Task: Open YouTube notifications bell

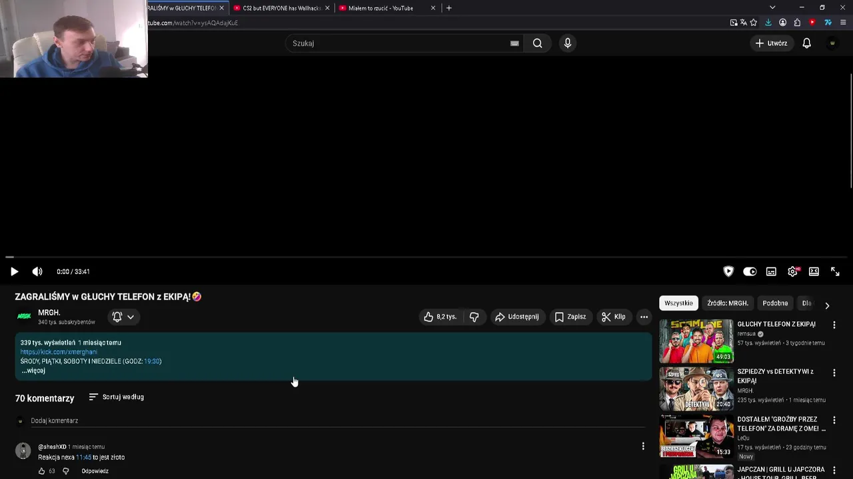Action: point(807,43)
